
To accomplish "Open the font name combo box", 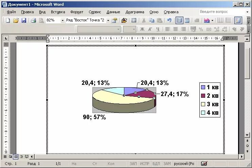I will click(99, 29).
